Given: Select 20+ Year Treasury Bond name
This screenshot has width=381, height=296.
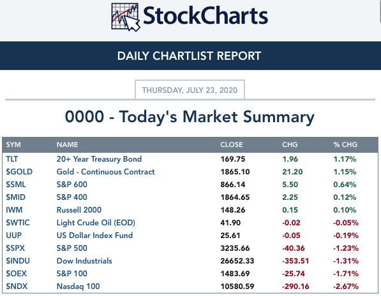Looking at the screenshot, I should [99, 159].
